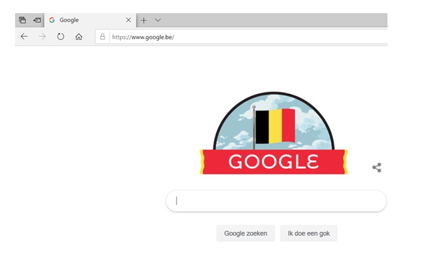Click the google.be address bar URL

tap(143, 37)
